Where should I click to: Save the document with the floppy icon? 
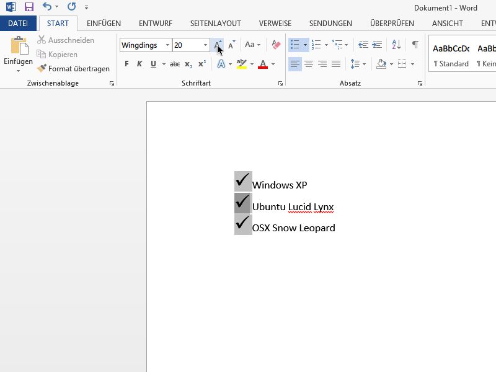pos(29,7)
